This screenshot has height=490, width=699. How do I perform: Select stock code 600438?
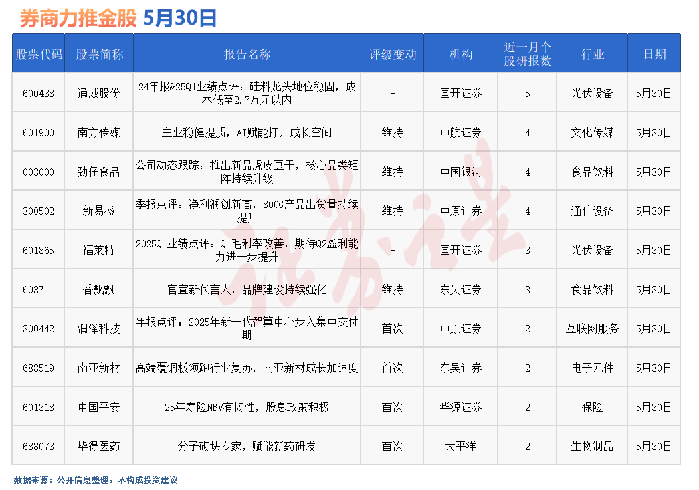tap(39, 93)
